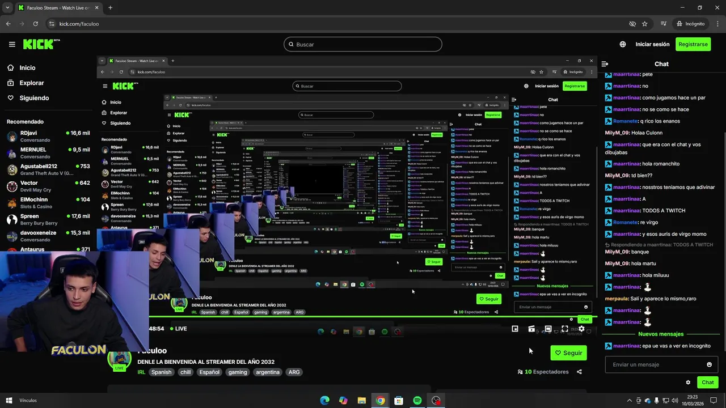Open the Windows Start menu

coord(9,401)
